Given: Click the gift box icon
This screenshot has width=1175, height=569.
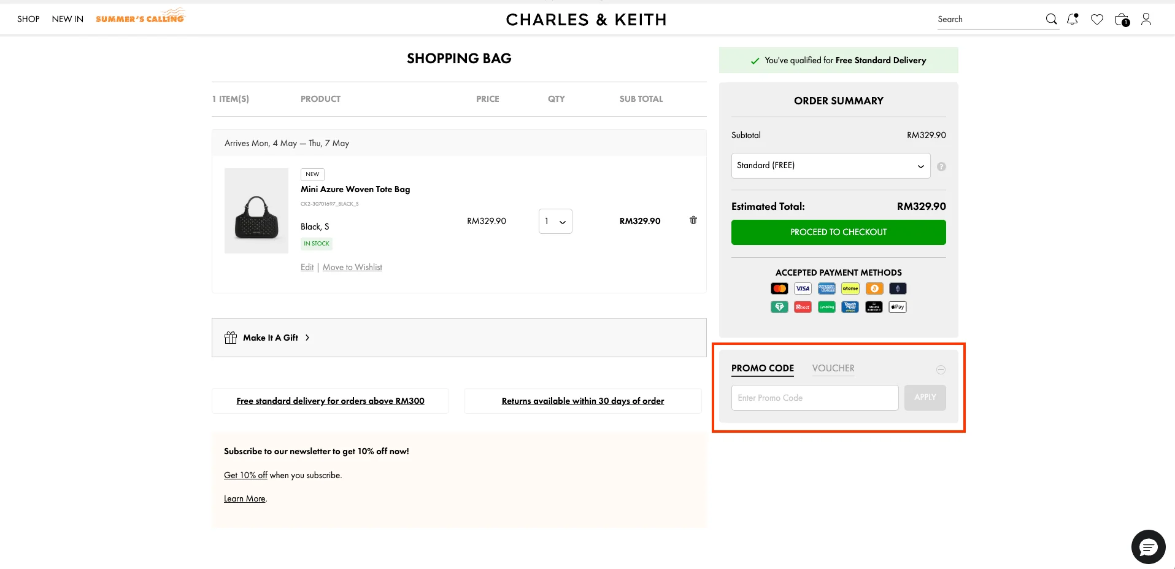Looking at the screenshot, I should point(231,338).
